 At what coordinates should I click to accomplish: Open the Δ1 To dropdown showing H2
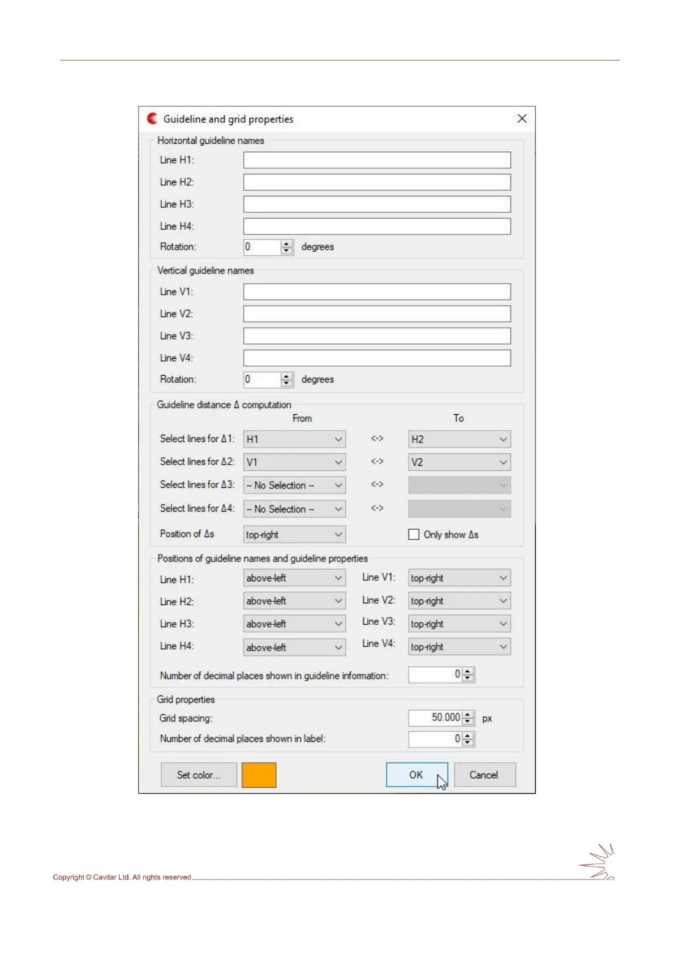(459, 439)
